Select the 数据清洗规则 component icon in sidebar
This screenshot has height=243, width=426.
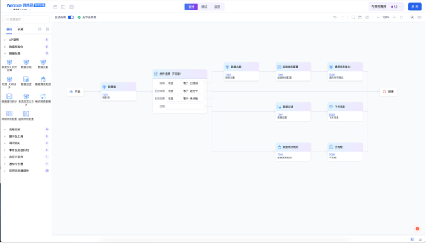click(x=43, y=79)
